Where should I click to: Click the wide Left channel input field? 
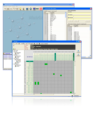pos(82,16)
